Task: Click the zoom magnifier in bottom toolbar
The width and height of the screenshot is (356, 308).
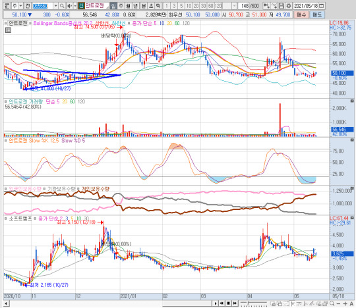Action: (x=332, y=303)
